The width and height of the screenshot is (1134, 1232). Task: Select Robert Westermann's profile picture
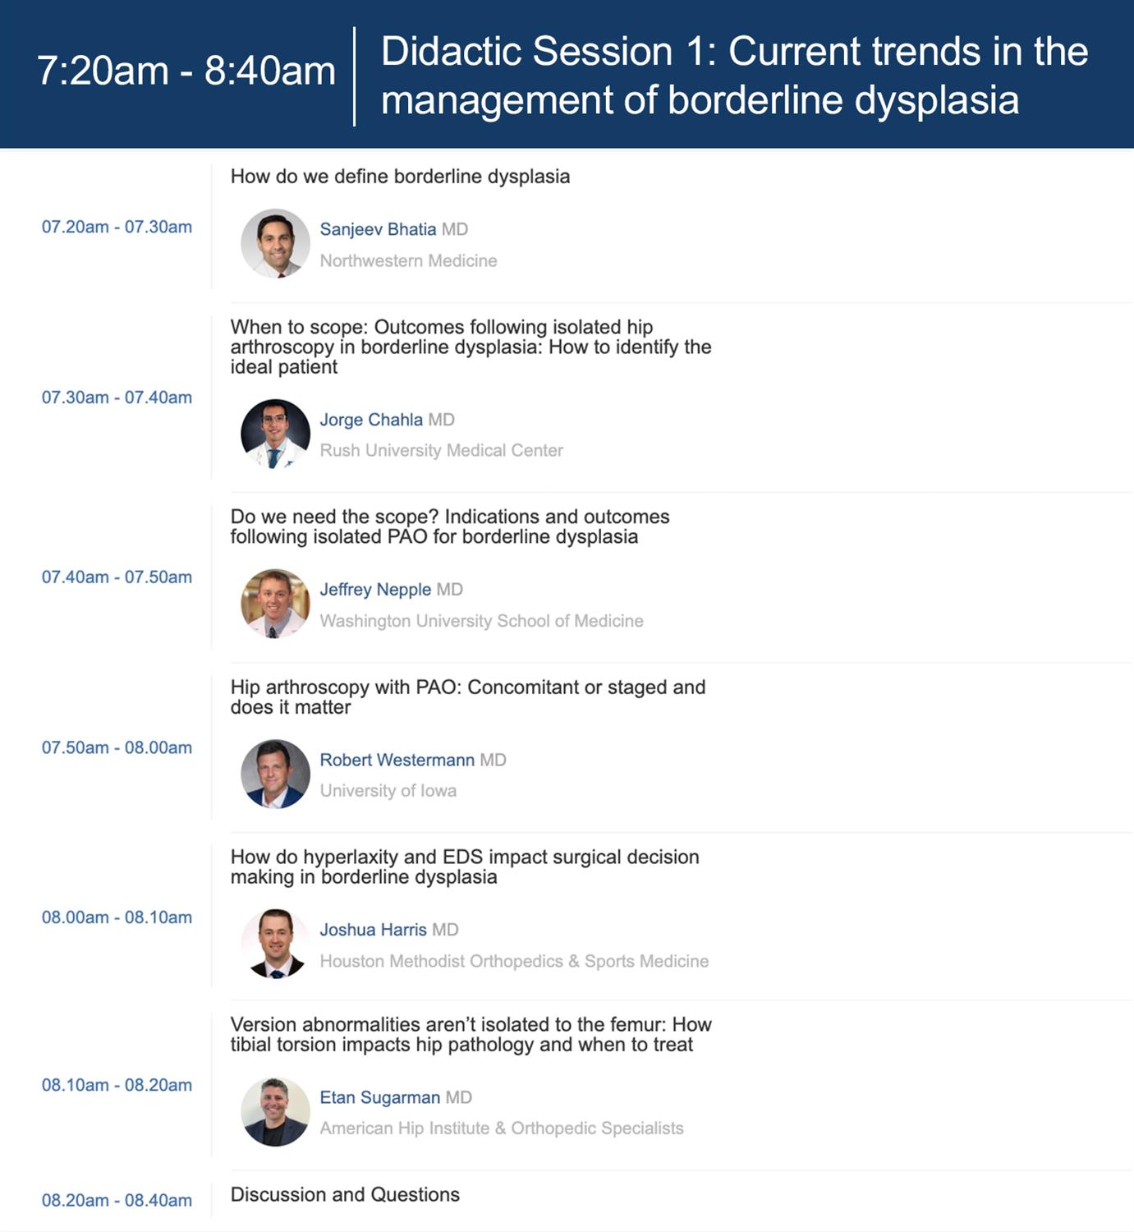[275, 774]
